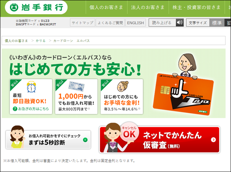Click the speaker icon next to 読み上げる
The height and width of the screenshot is (172, 231).
click(180, 23)
